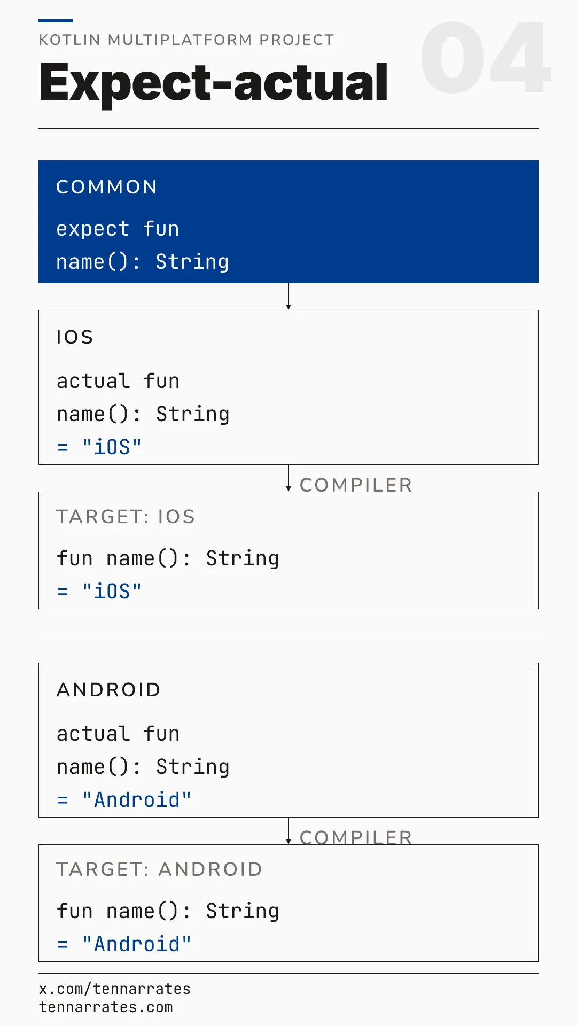Select the expect fun code line
This screenshot has height=1026, width=577.
pos(118,229)
